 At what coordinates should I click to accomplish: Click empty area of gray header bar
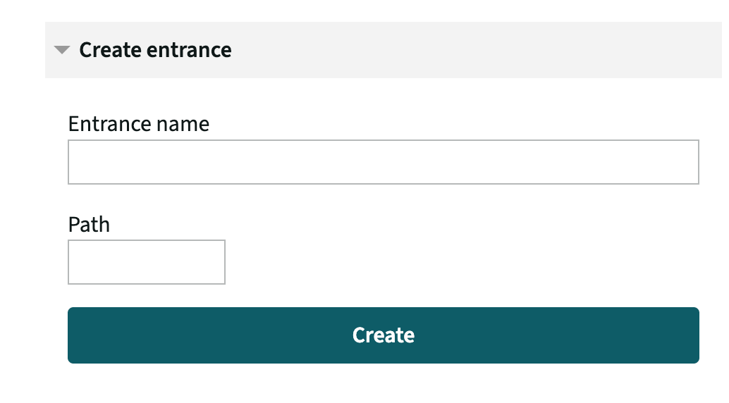click(x=474, y=50)
